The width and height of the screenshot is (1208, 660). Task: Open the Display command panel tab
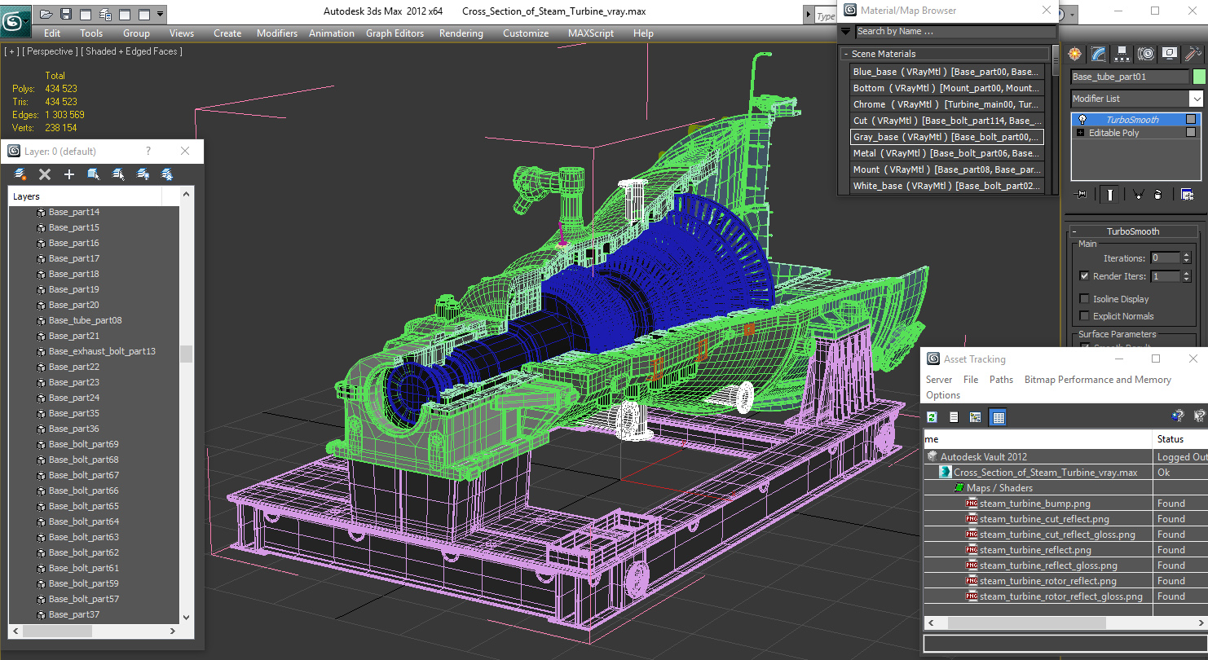click(x=1170, y=54)
